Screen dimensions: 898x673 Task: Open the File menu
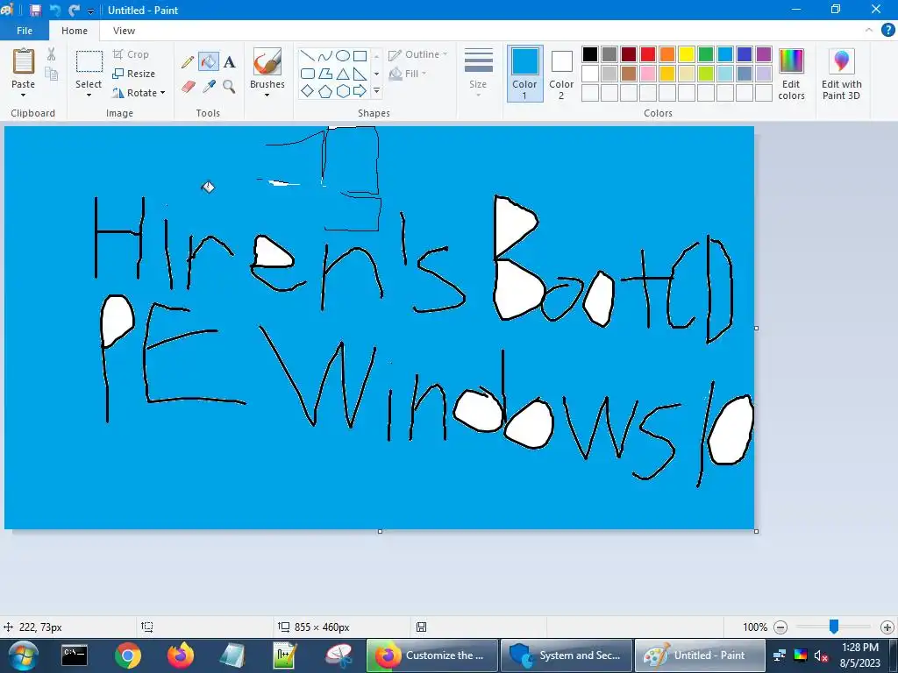click(25, 31)
